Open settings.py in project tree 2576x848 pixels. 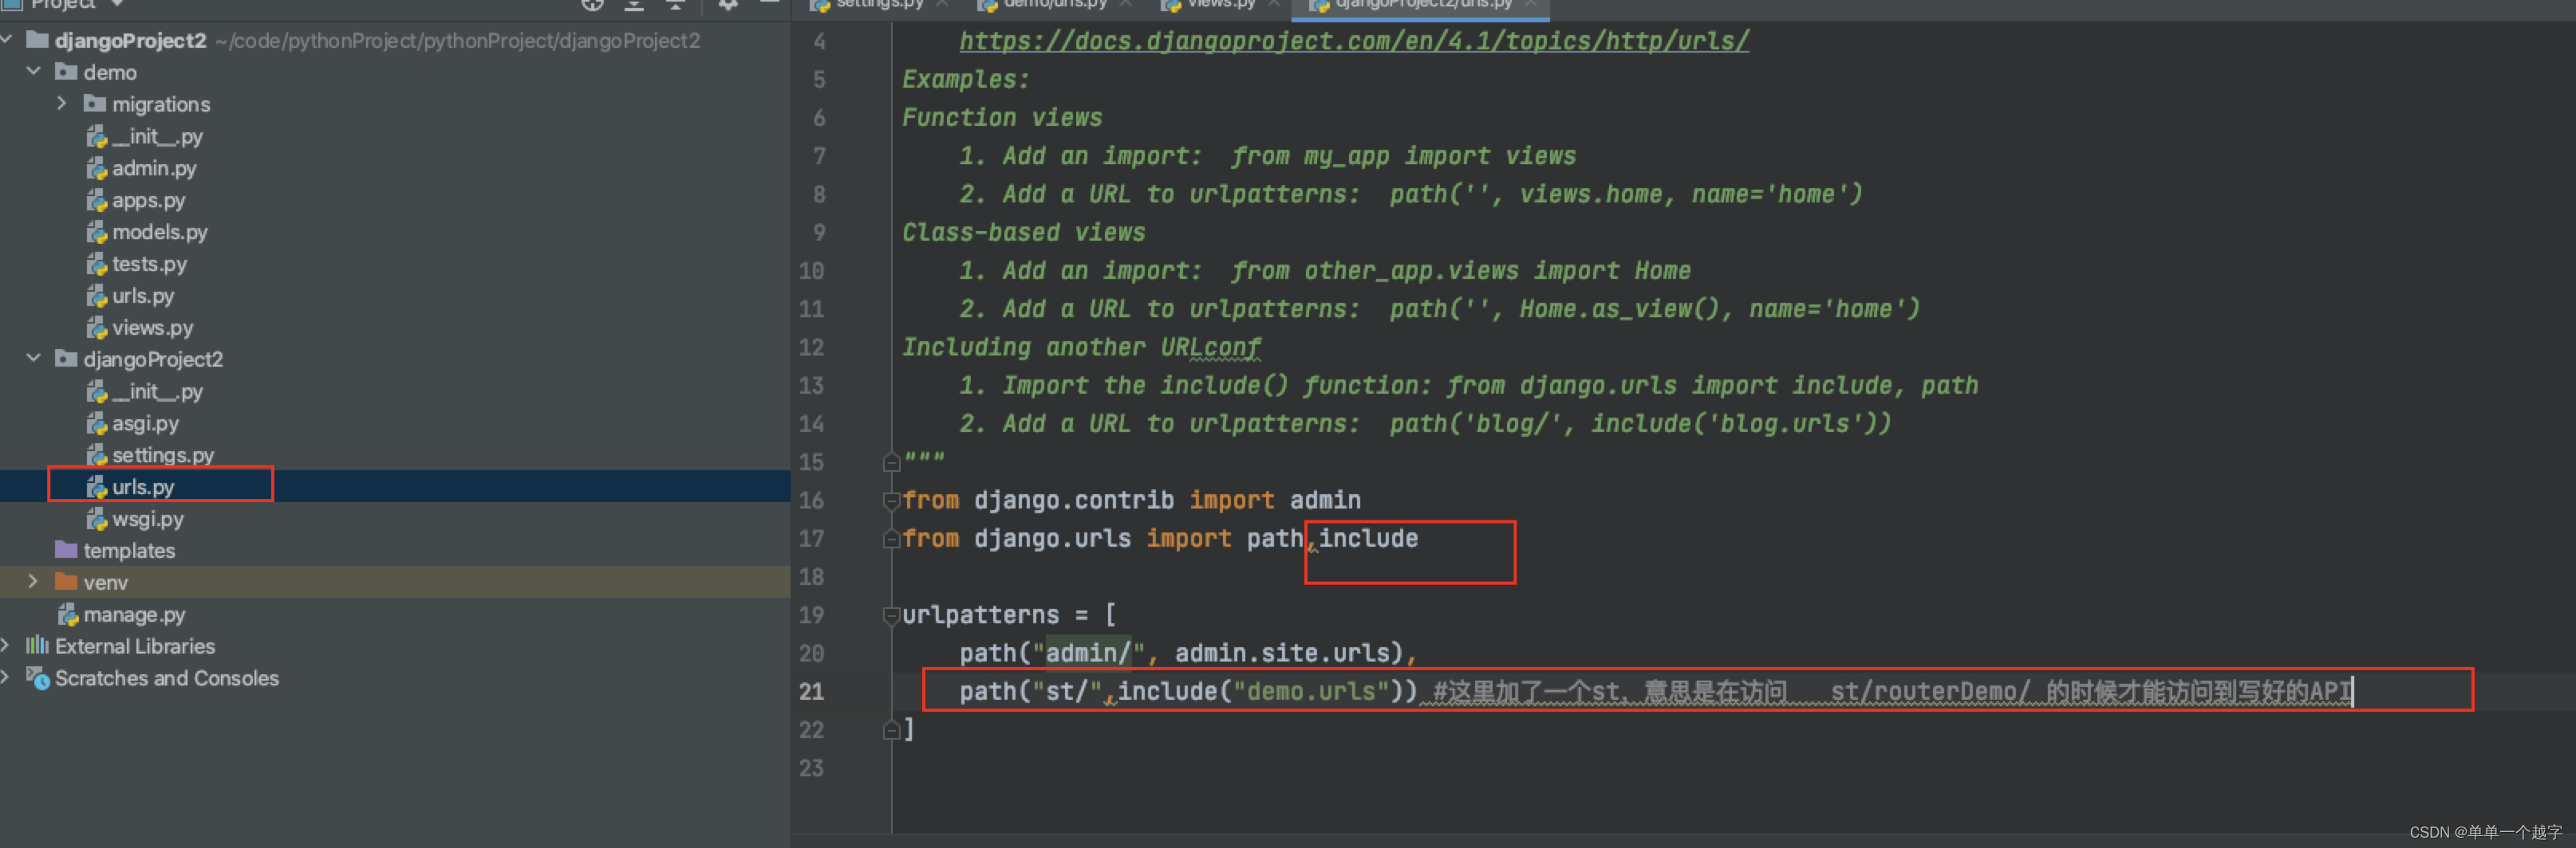[x=163, y=454]
